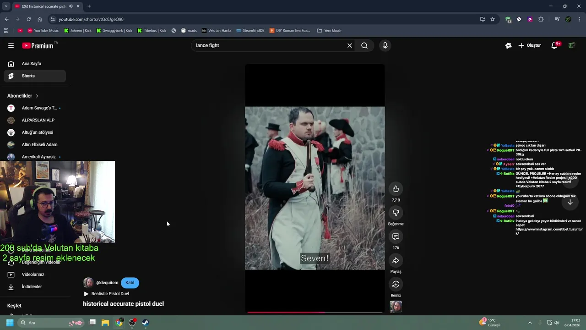586x330 pixels.
Task: Open Velutan Harita bookmark
Action: 217,31
